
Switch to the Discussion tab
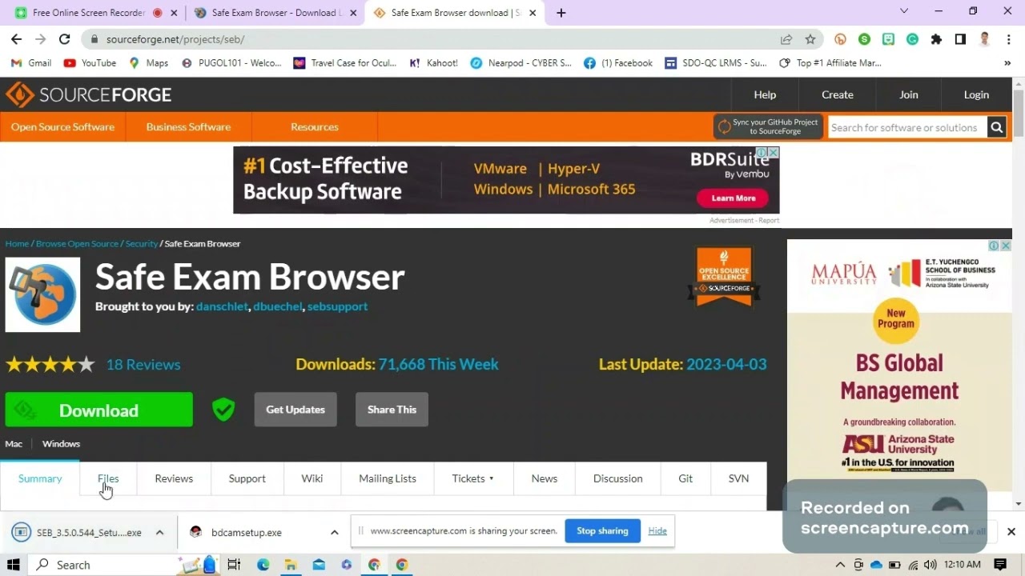(x=617, y=478)
